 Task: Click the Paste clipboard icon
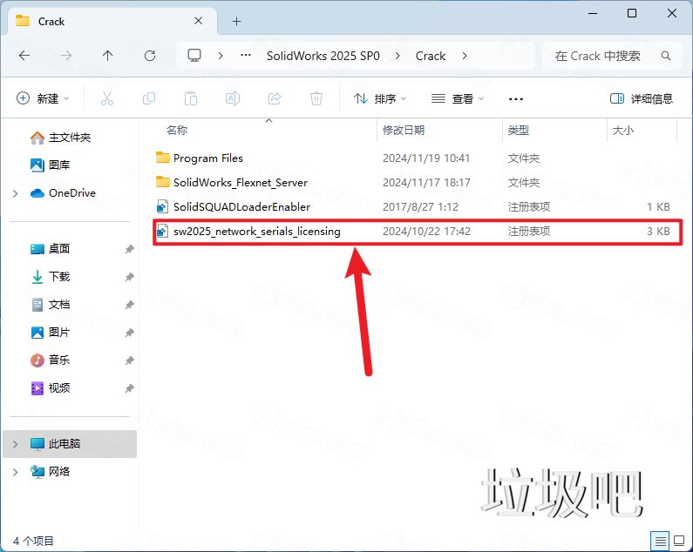191,98
